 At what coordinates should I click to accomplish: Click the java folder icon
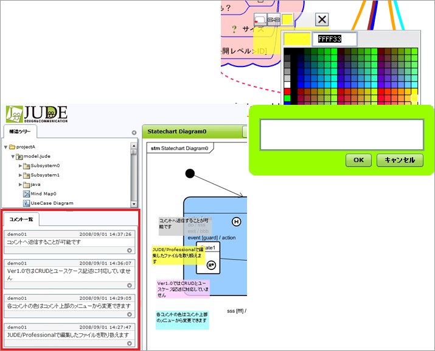(26, 185)
